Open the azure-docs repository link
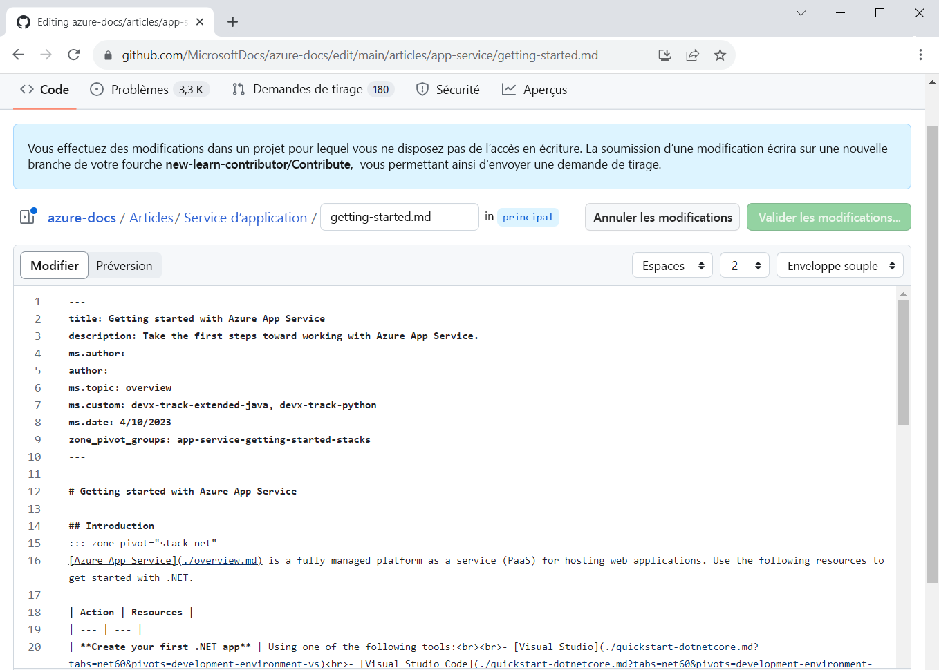The image size is (939, 670). pos(82,216)
